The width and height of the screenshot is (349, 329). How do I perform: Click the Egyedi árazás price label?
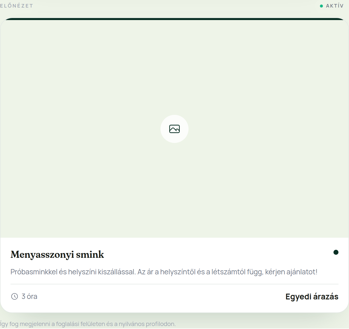[x=312, y=297]
